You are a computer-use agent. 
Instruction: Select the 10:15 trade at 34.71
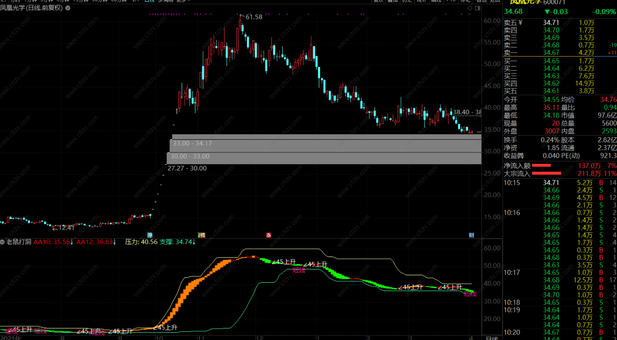[551, 183]
